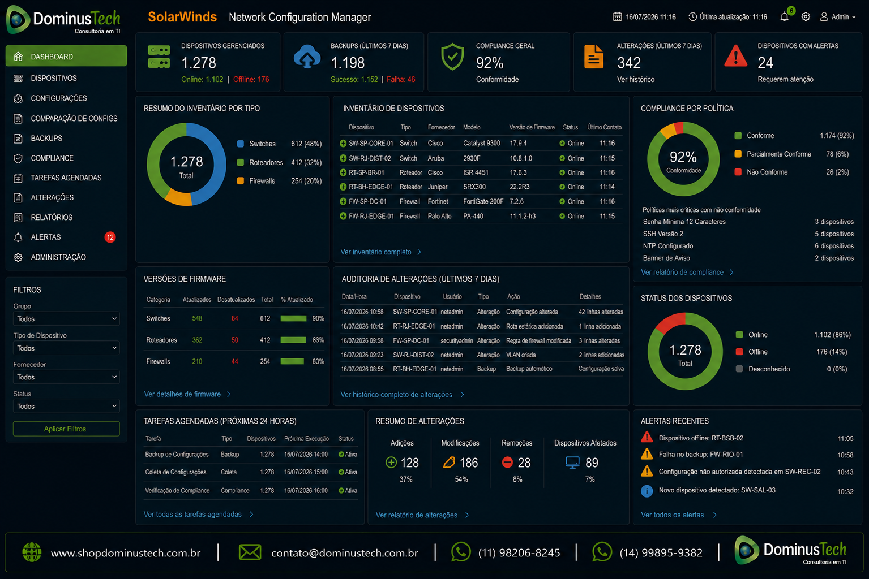Click the Switches firmware progress bar
The width and height of the screenshot is (869, 579).
point(293,318)
